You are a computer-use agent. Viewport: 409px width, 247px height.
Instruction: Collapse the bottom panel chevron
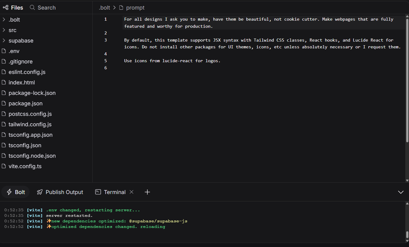(x=401, y=192)
